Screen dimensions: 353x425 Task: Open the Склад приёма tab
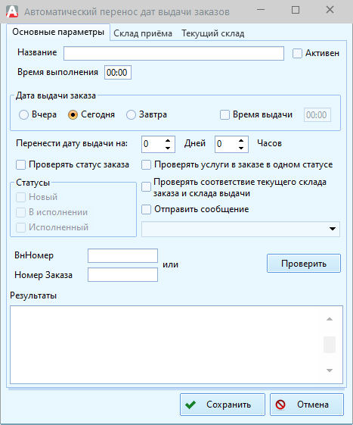(x=143, y=33)
